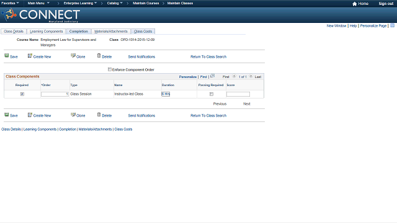Toggle Passing Required checkbox for Class Session

[212, 94]
